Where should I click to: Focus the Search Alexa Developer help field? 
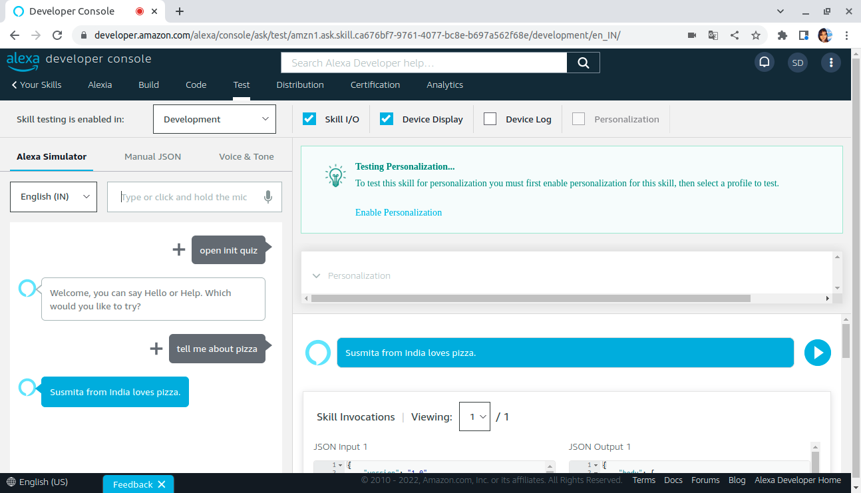425,63
